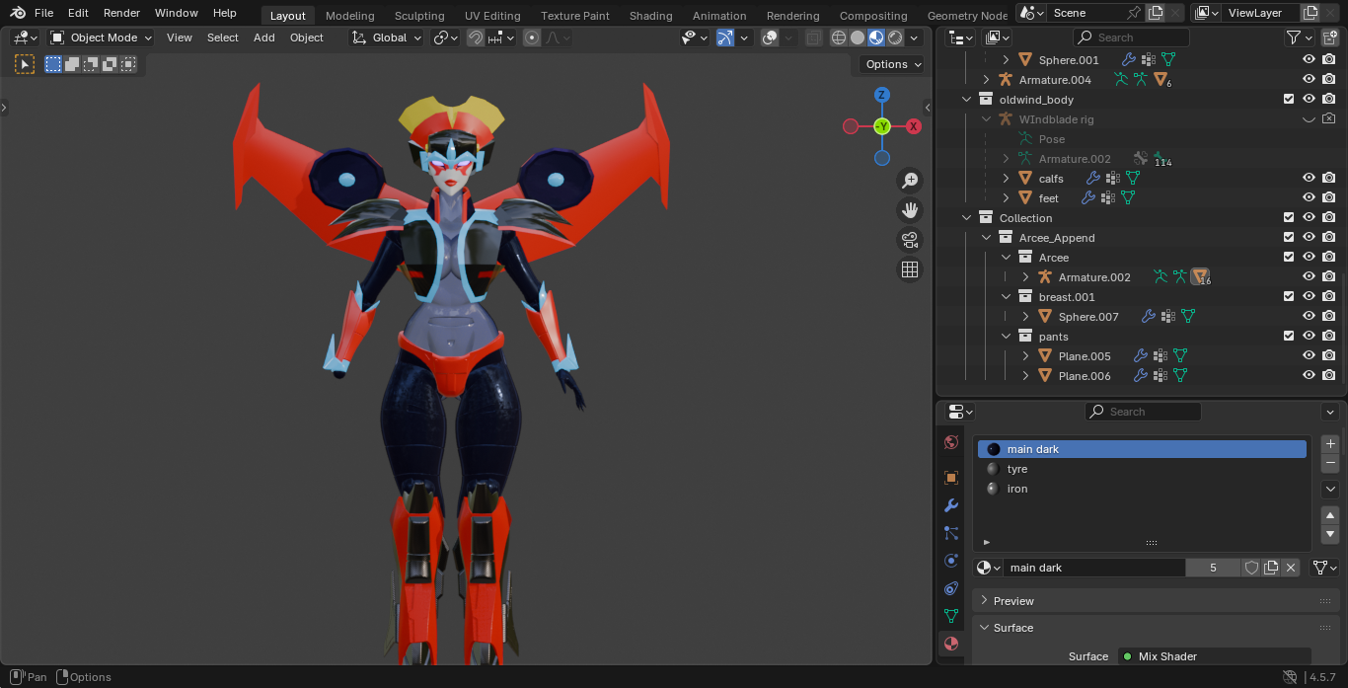Image resolution: width=1348 pixels, height=688 pixels.
Task: Switch to the Sculpting workspace tab
Action: coord(419,16)
